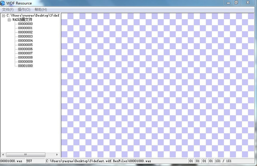
Task: Open the 帮助(H) menu
Action: click(40, 10)
